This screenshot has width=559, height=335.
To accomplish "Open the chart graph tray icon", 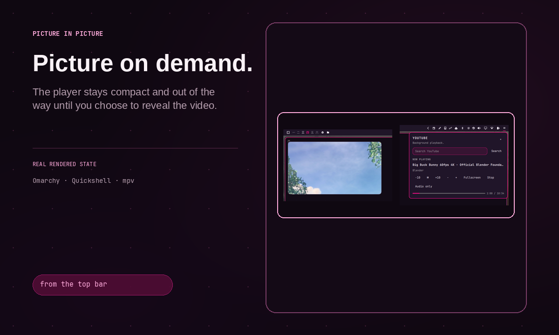I will pos(450,128).
